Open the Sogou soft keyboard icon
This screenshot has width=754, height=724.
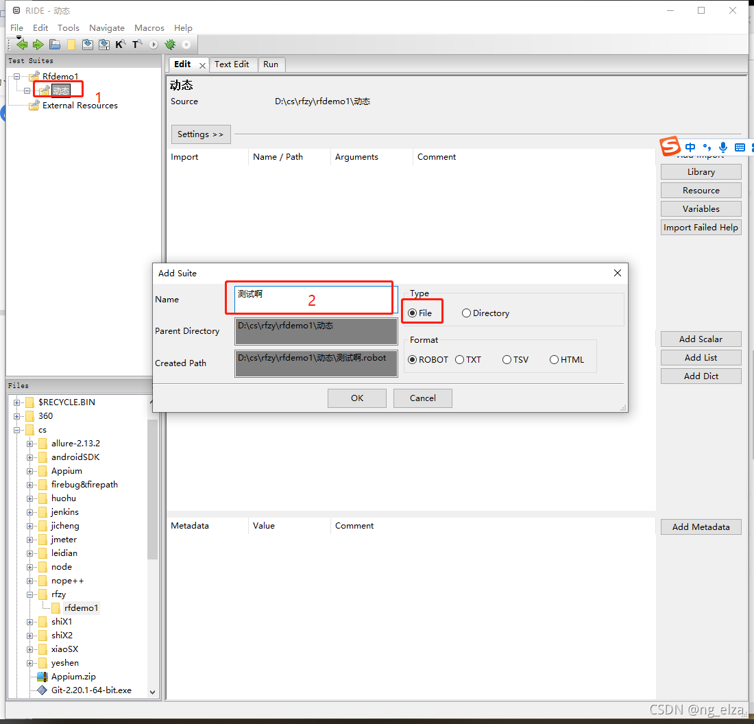pos(740,147)
